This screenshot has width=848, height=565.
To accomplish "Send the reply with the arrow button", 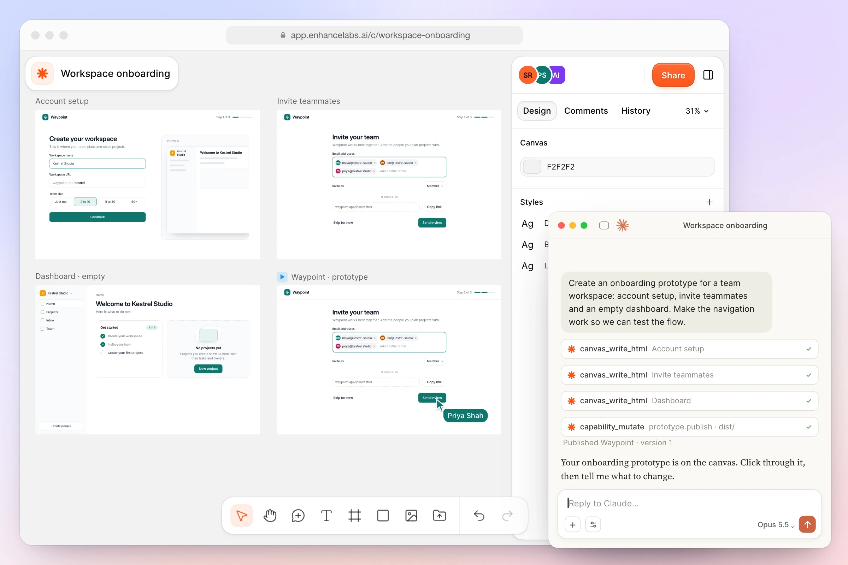I will coord(807,524).
